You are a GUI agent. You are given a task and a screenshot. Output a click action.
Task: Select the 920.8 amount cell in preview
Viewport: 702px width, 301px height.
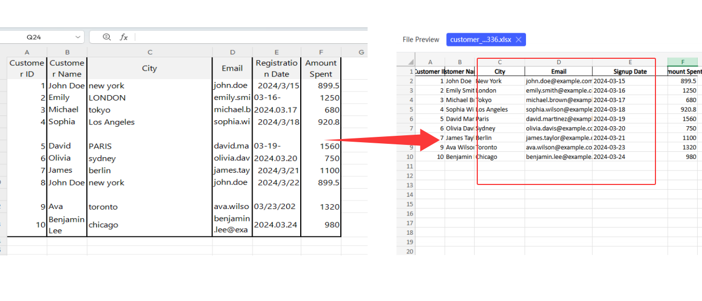684,110
